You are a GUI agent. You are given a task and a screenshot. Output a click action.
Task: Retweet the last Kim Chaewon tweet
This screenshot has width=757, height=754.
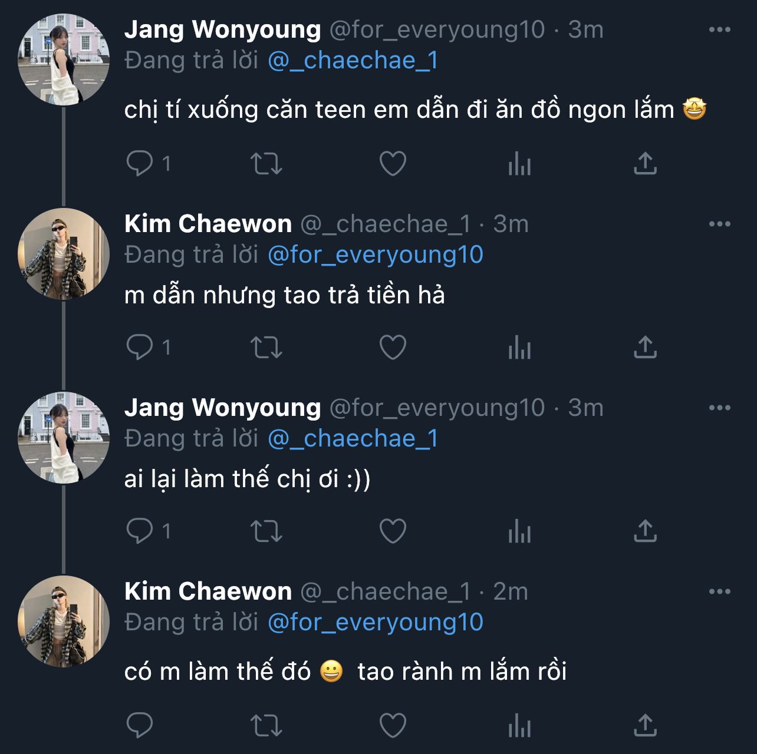pyautogui.click(x=266, y=725)
